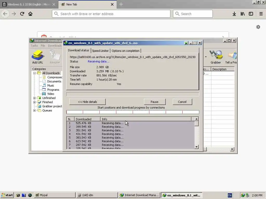Click the Info column header in connections list
The width and height of the screenshot is (266, 199).
(x=146, y=119)
